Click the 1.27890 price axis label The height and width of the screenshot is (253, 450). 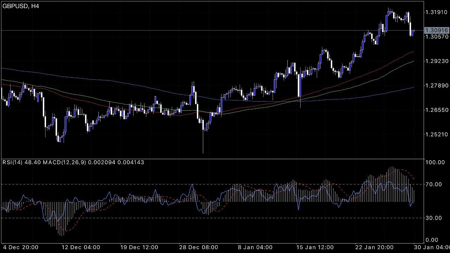pos(437,86)
